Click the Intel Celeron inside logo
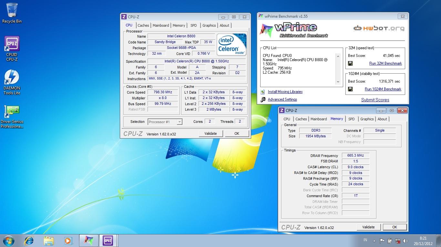 (231, 44)
